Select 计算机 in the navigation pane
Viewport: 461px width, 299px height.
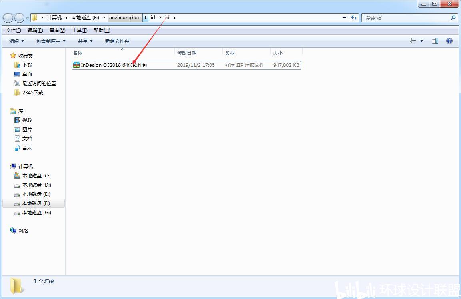26,166
